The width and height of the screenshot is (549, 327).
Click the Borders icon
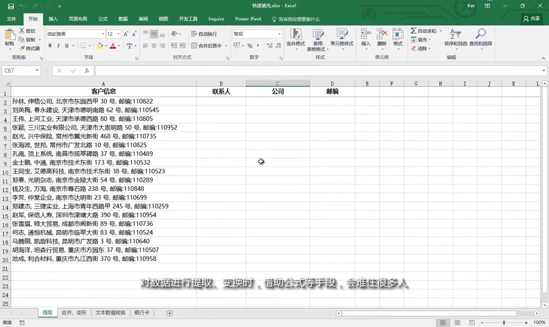pyautogui.click(x=83, y=46)
